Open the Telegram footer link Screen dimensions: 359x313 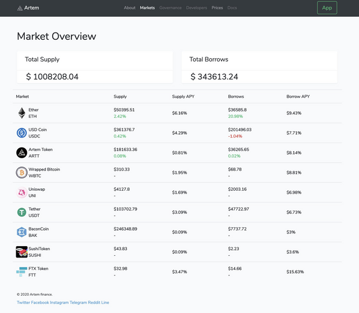click(x=79, y=302)
